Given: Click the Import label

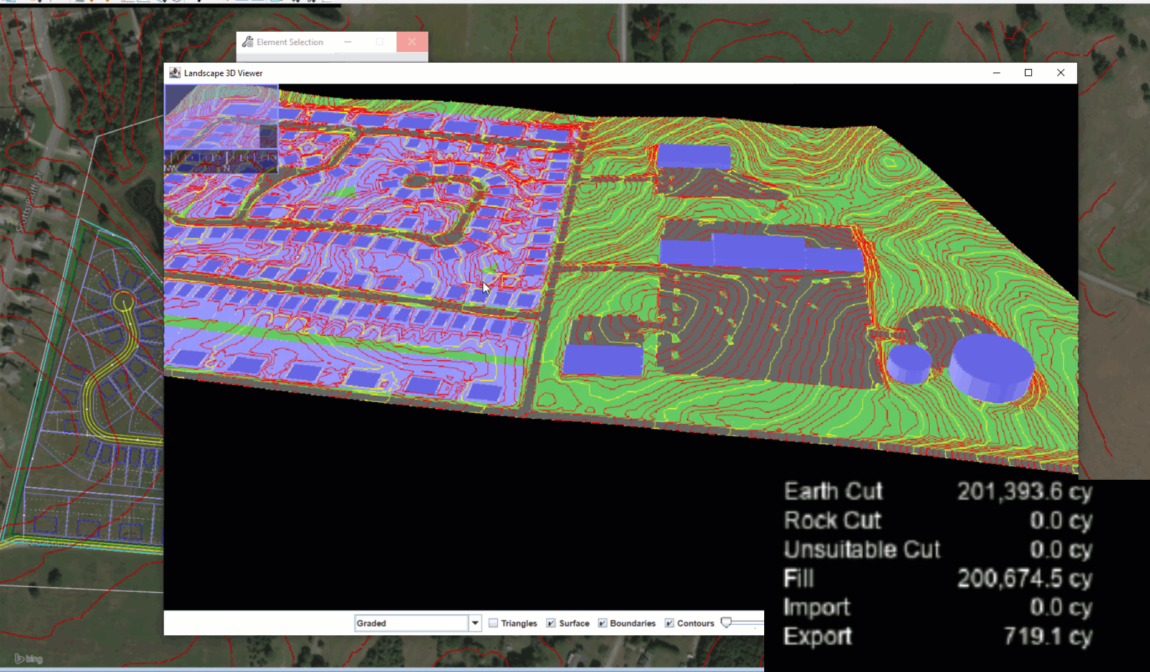Looking at the screenshot, I should [x=816, y=607].
